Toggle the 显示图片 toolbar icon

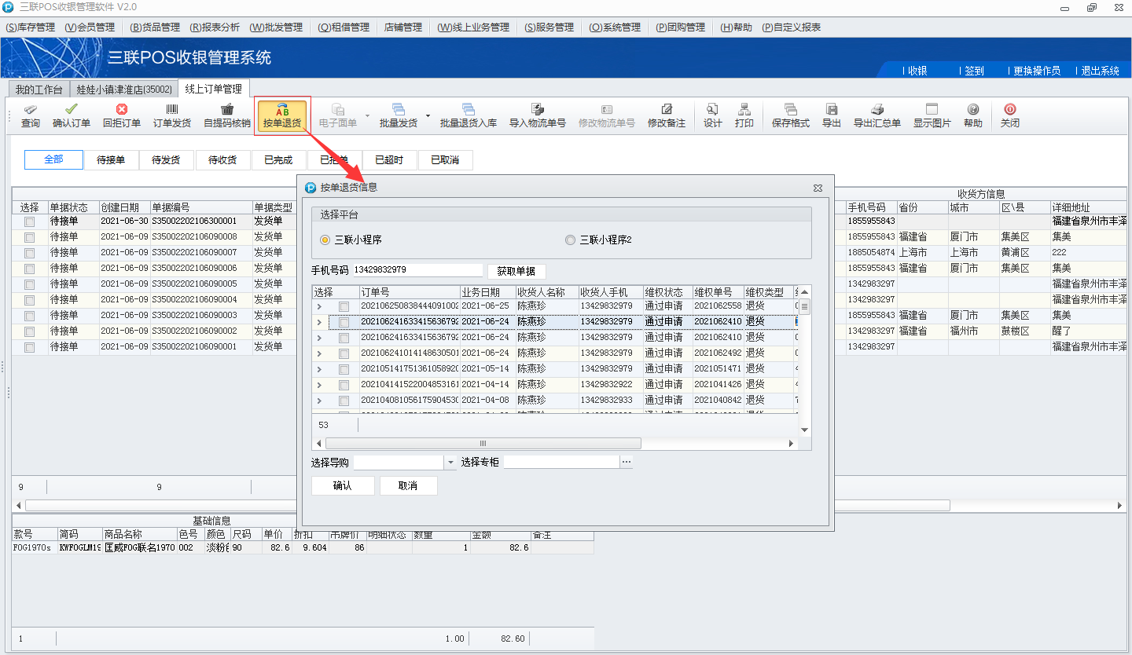[x=932, y=115]
